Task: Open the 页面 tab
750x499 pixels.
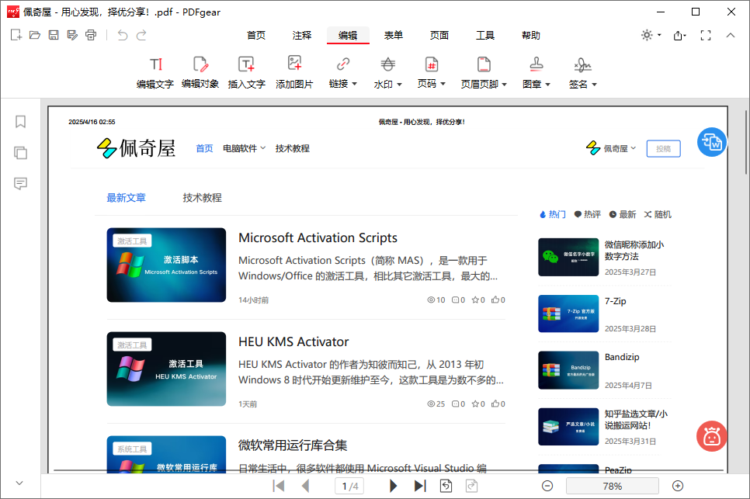Action: (439, 36)
